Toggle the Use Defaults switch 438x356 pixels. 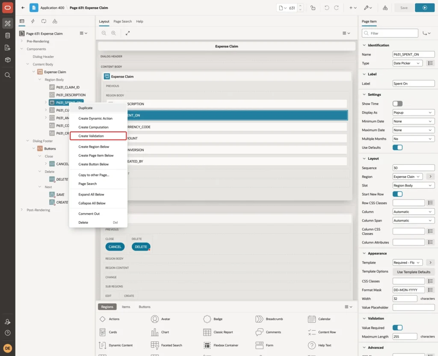(397, 148)
